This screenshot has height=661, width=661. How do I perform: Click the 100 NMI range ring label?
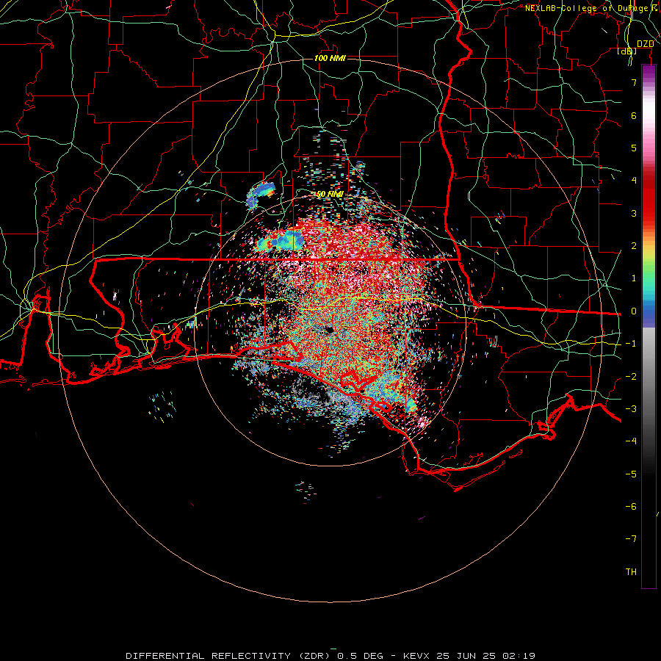click(x=330, y=58)
